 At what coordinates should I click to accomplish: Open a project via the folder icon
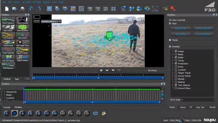[x=14, y=9]
